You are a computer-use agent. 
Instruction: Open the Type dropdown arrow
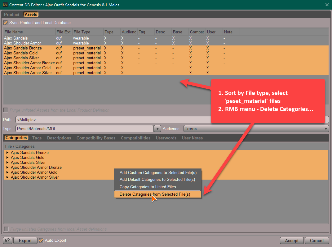click(157, 129)
